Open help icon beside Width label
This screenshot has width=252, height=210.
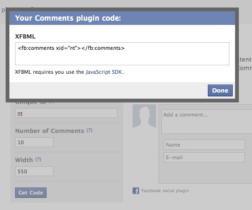point(38,159)
